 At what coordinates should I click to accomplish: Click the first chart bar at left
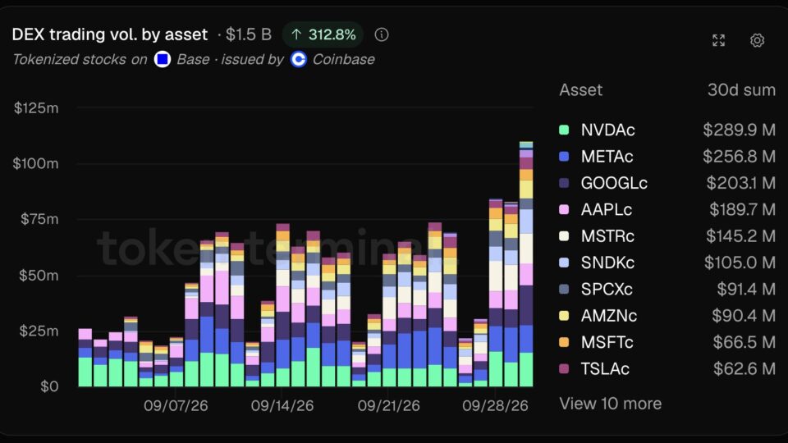click(x=85, y=358)
